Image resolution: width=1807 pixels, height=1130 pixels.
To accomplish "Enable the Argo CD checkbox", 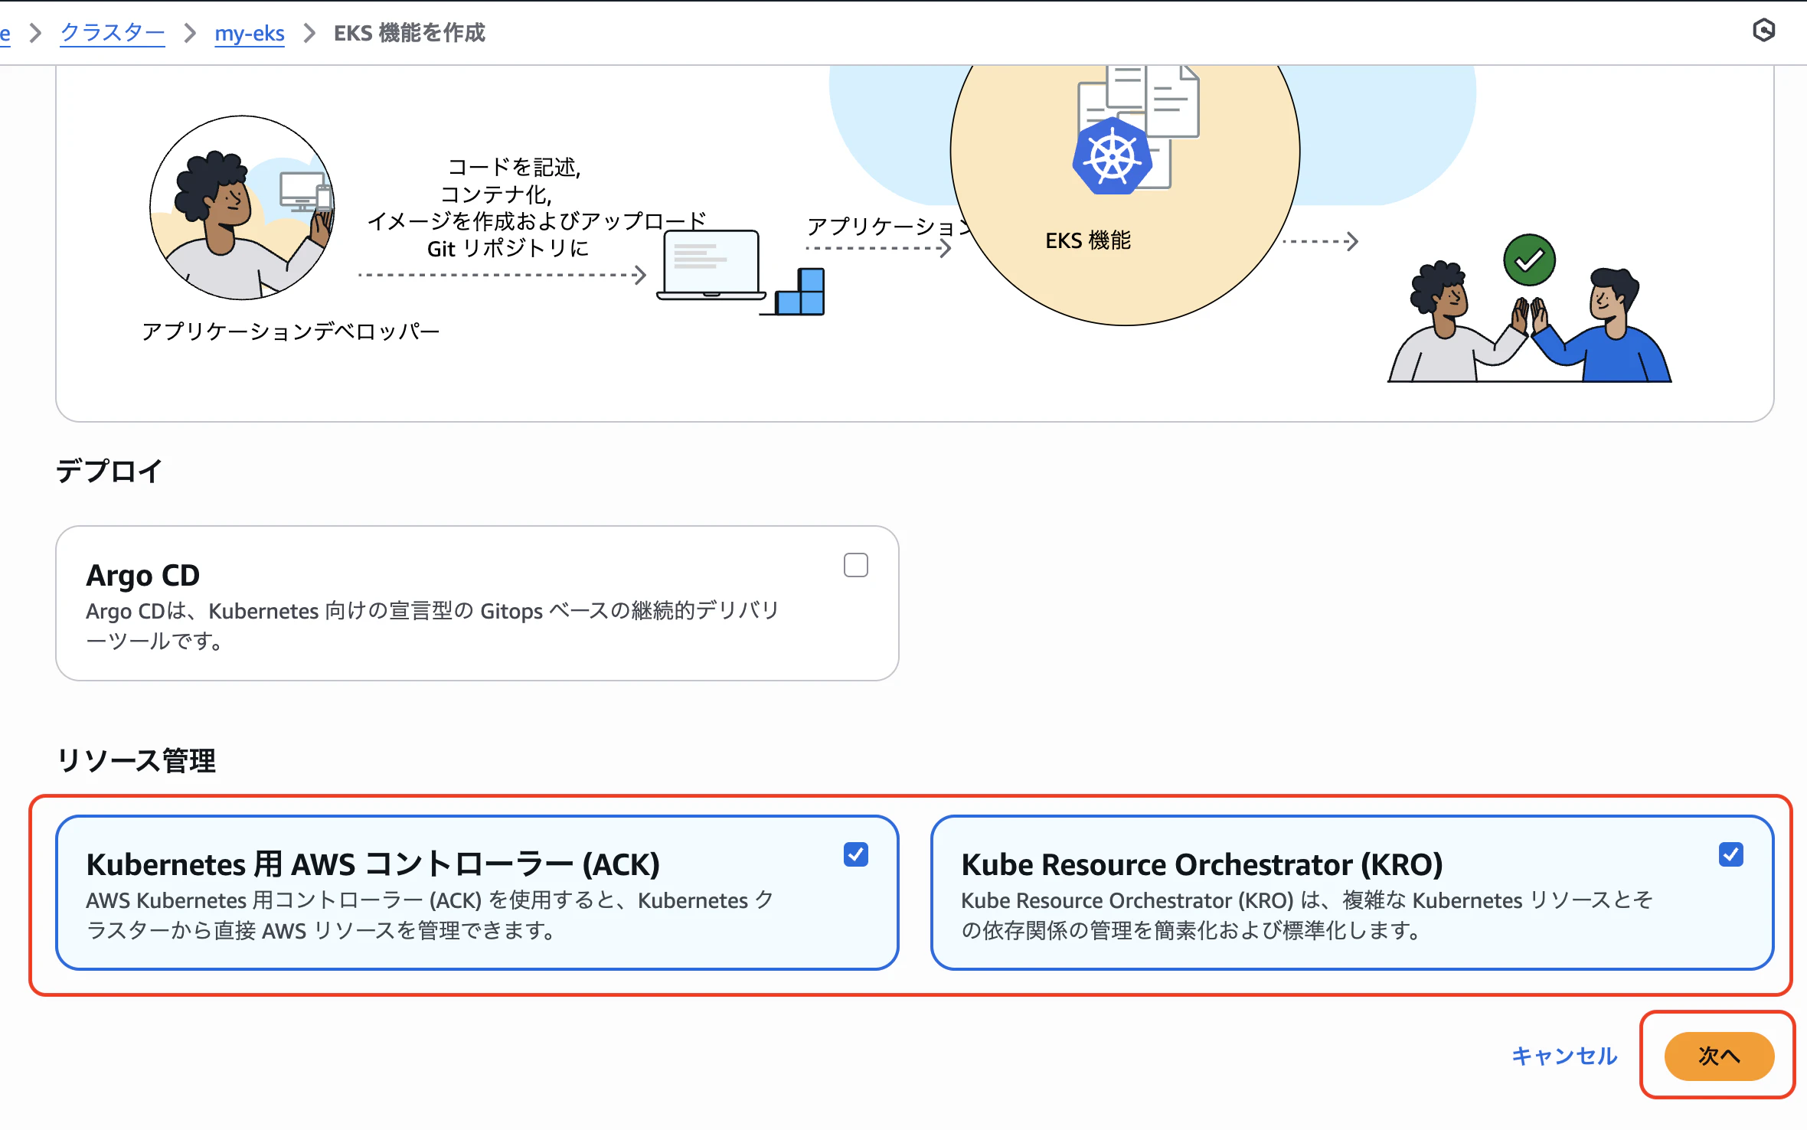I will (856, 565).
